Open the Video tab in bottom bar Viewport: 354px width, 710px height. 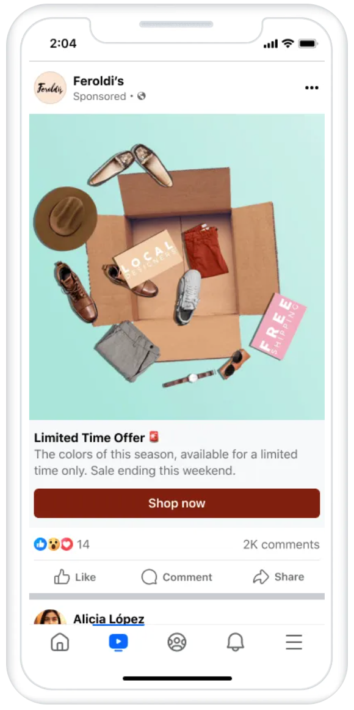click(118, 642)
